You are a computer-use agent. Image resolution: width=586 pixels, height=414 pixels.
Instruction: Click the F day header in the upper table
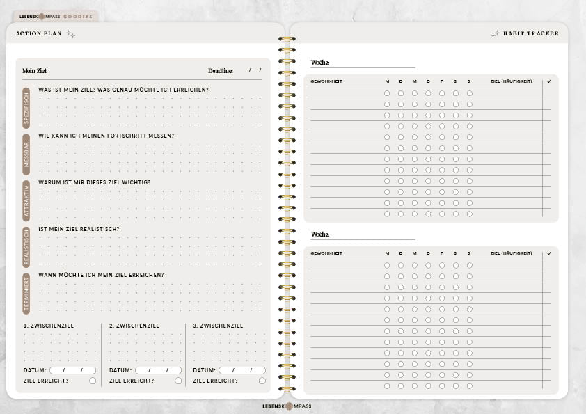tap(442, 81)
